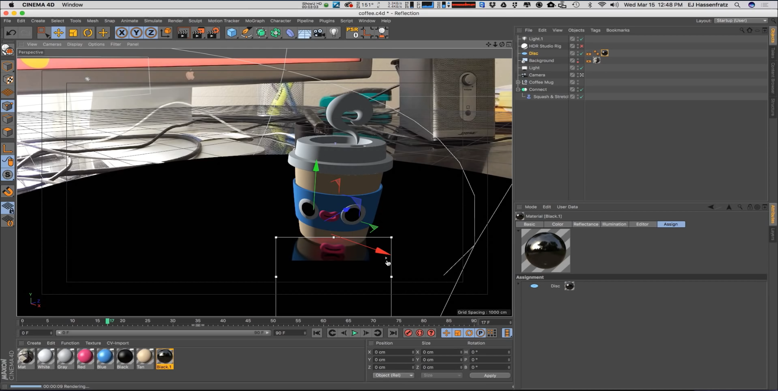Enable Texture mode in left toolbar
The height and width of the screenshot is (391, 778).
click(x=8, y=79)
